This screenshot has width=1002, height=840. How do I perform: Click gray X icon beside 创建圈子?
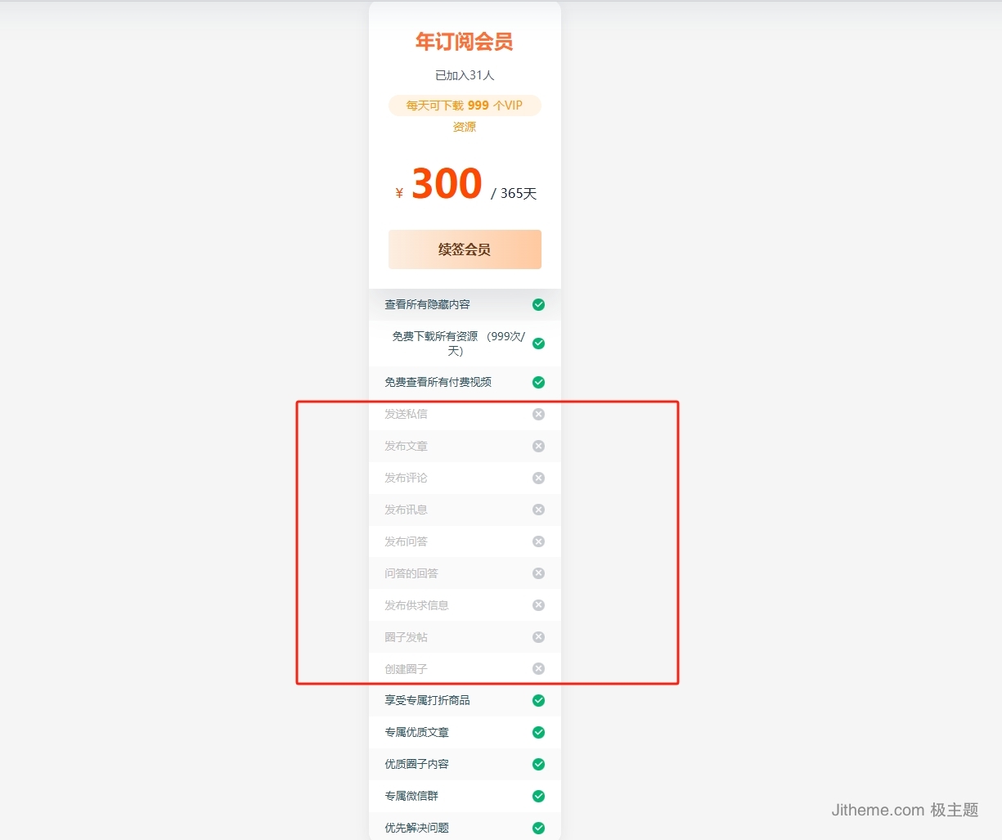538,669
